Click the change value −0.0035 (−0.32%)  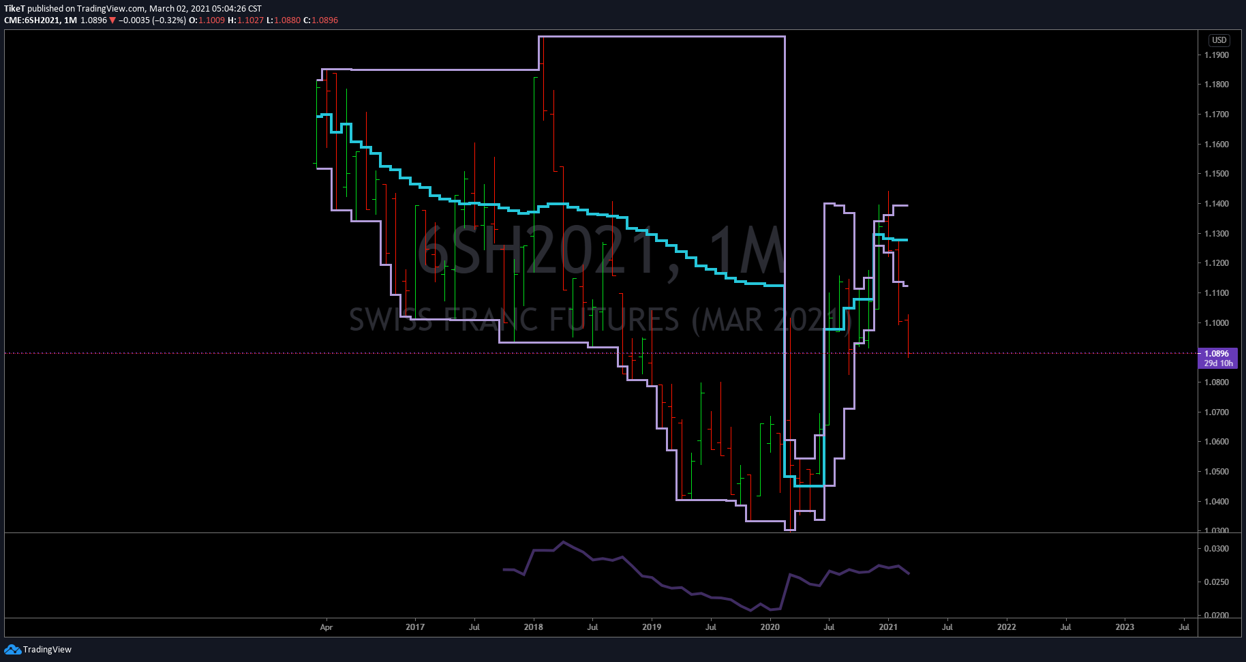[x=152, y=20]
